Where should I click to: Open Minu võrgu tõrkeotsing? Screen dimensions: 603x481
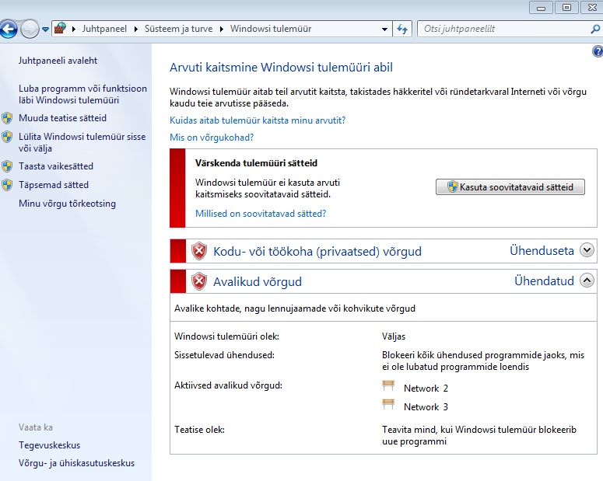click(x=67, y=204)
